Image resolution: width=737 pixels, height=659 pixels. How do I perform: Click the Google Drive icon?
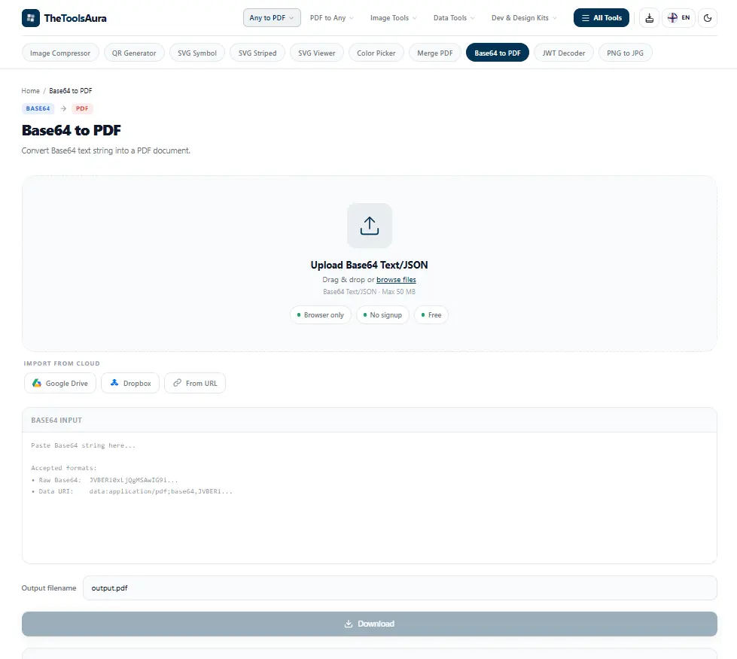(x=37, y=383)
